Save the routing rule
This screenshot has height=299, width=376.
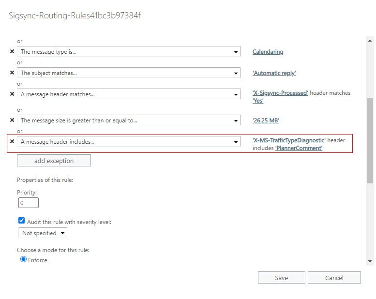[x=281, y=278]
